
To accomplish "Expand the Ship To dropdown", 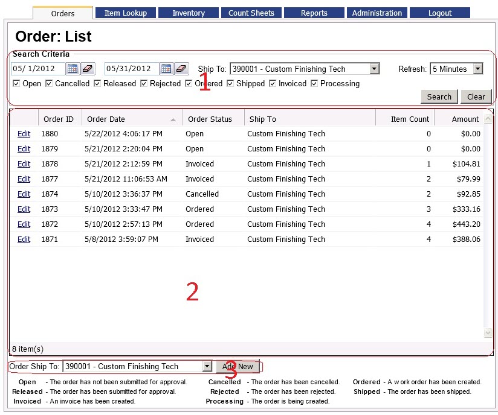I will point(374,69).
